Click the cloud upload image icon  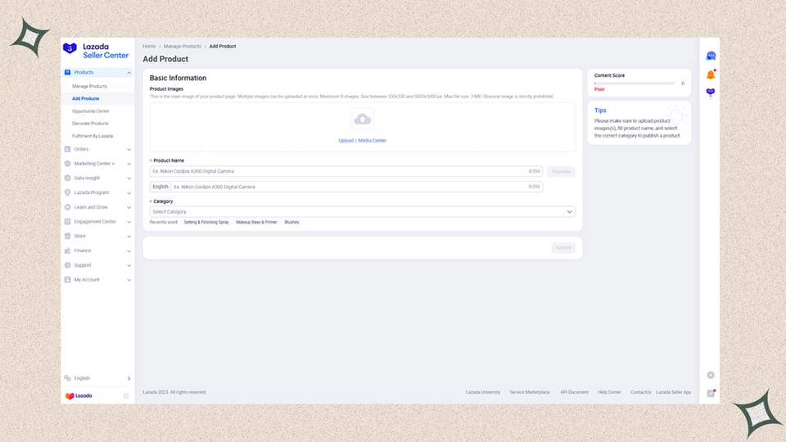(363, 120)
